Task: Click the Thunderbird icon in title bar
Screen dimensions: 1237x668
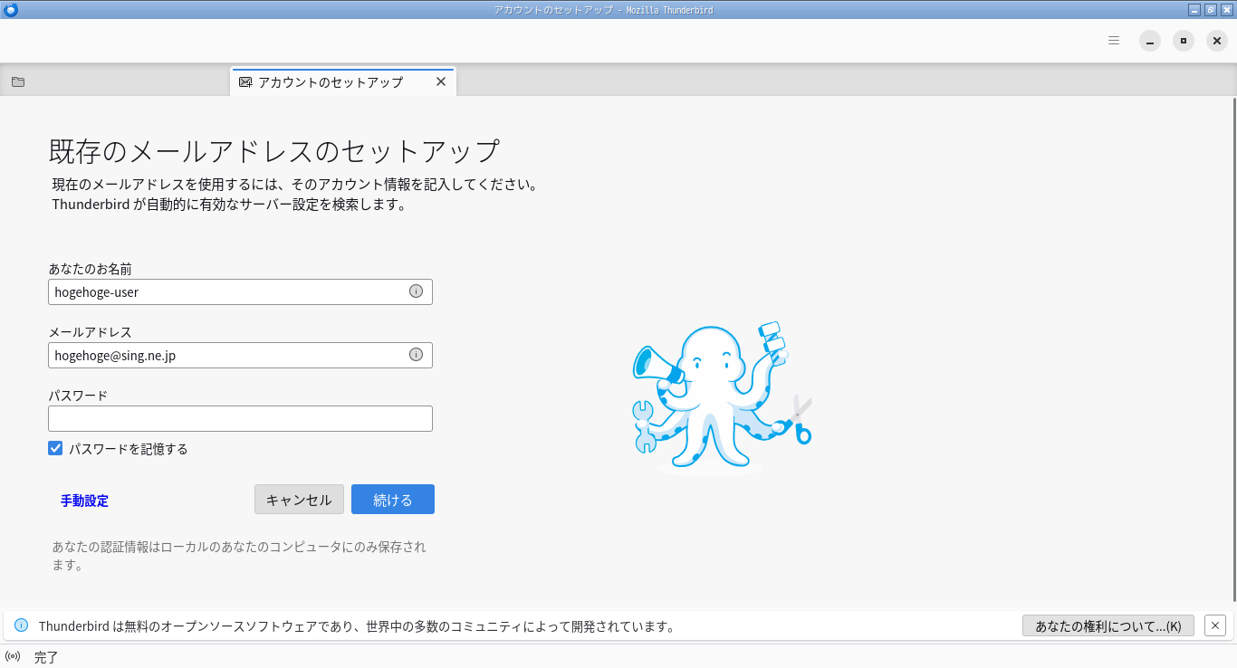Action: tap(10, 9)
